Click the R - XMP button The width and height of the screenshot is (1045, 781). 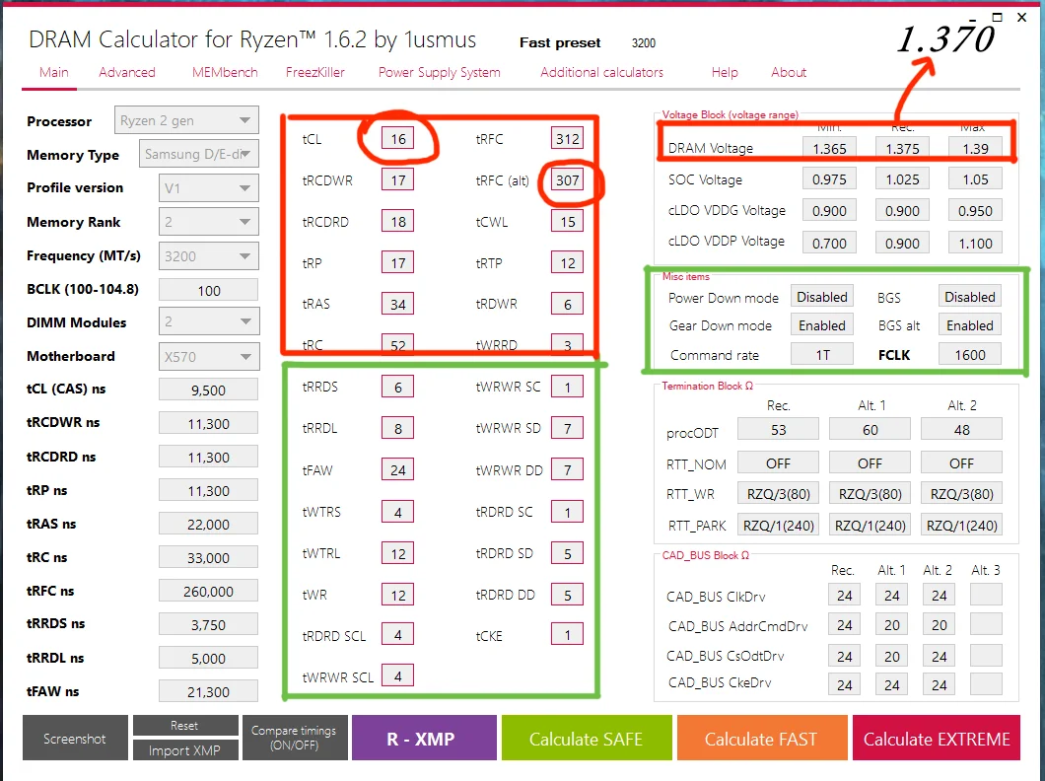pyautogui.click(x=424, y=738)
